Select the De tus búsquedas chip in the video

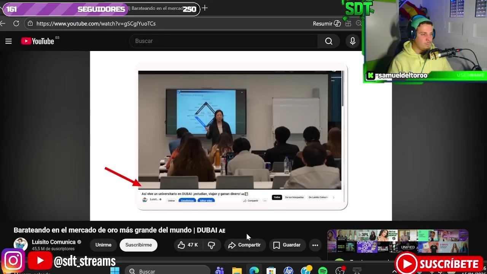point(294,197)
